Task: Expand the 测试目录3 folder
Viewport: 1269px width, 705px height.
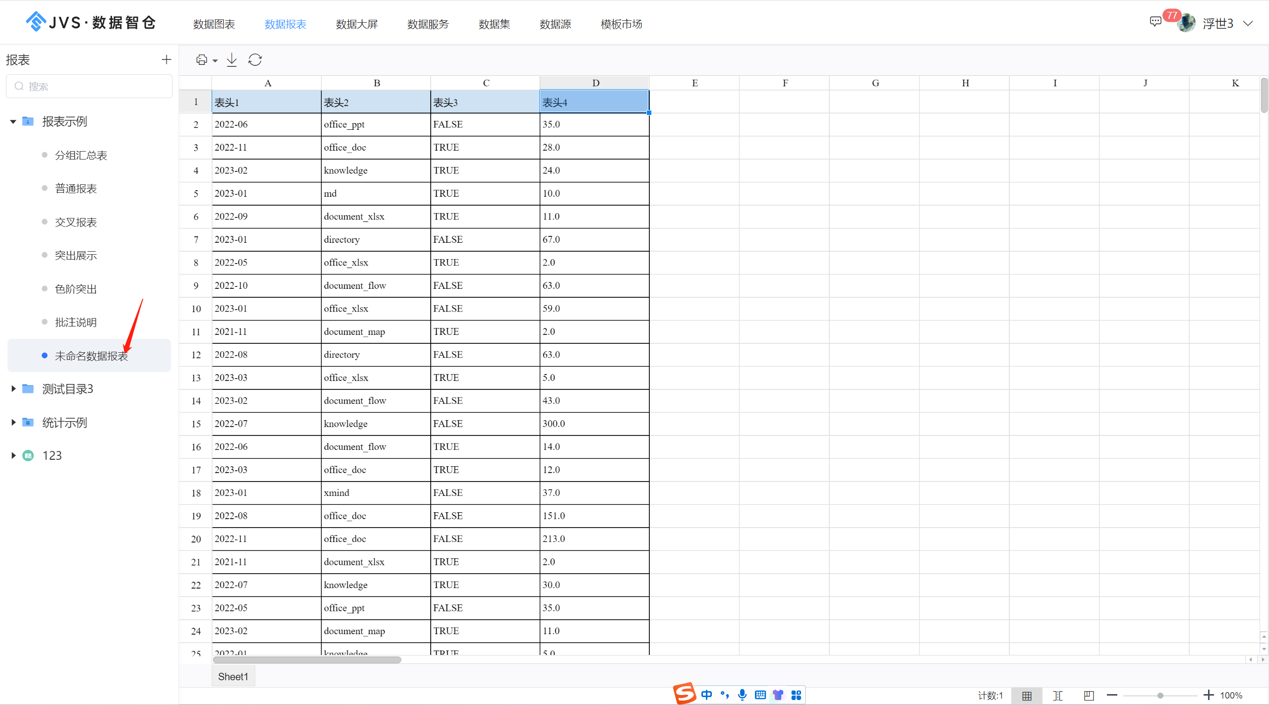Action: [x=13, y=388]
